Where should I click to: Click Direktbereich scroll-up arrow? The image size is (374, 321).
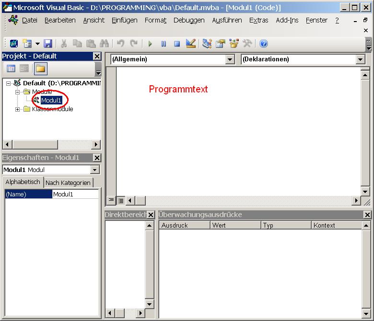(149, 226)
